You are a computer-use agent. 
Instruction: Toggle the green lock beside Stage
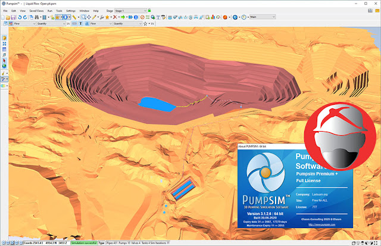[149, 10]
